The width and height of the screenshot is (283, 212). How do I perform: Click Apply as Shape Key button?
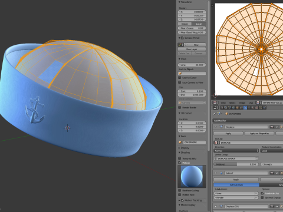pos(259,134)
